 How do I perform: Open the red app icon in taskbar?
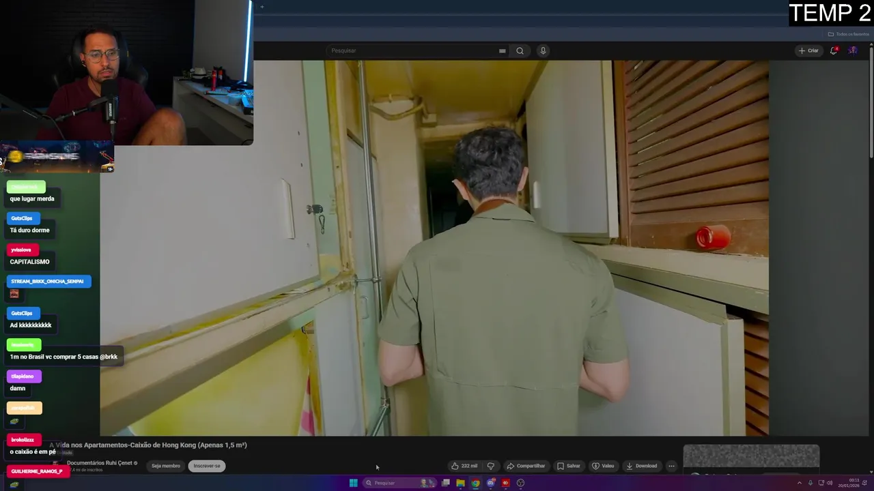[505, 483]
